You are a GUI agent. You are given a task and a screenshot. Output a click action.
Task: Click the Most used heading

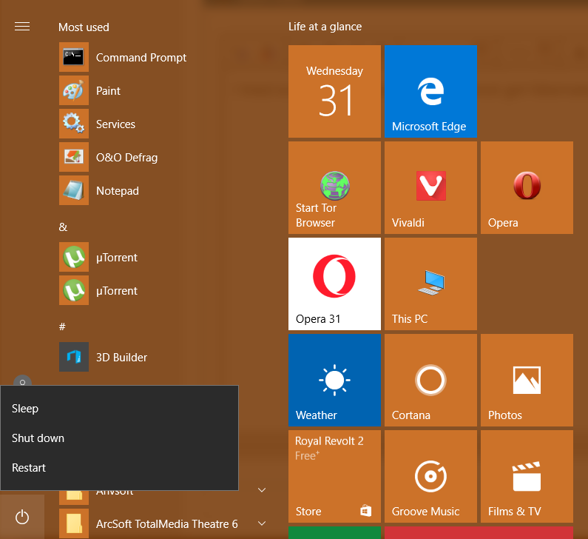coord(84,27)
